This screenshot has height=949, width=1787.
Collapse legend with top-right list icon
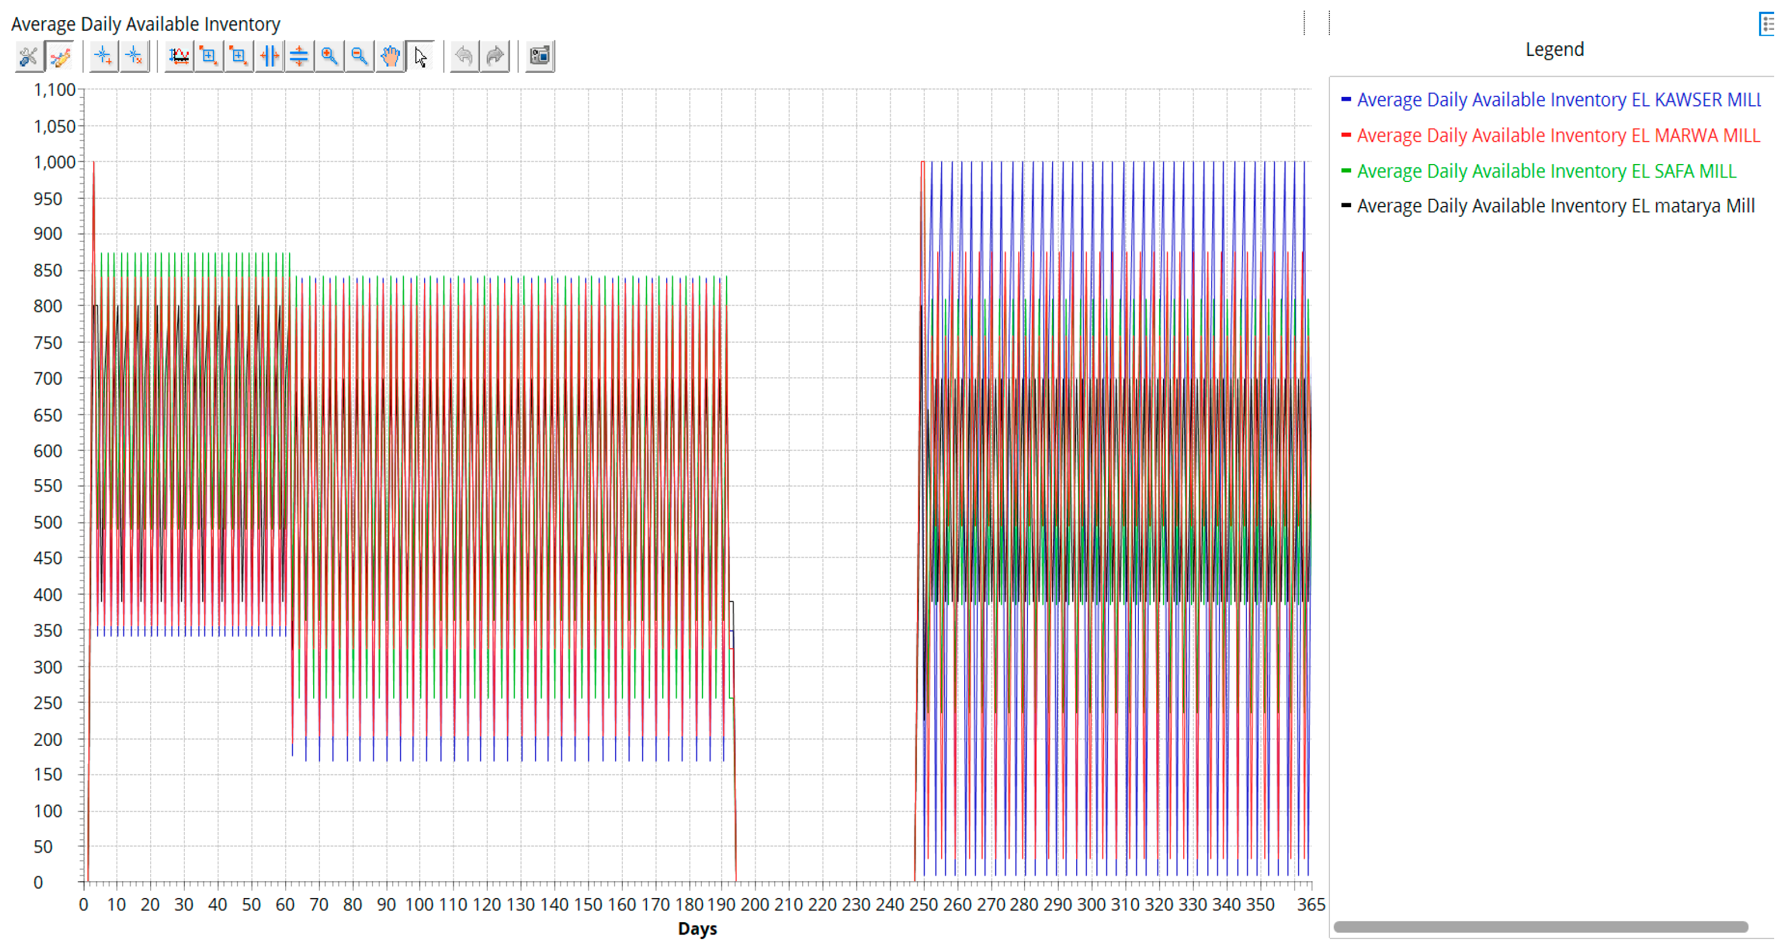pyautogui.click(x=1767, y=24)
